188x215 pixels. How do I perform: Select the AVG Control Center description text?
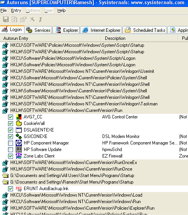[120, 117]
